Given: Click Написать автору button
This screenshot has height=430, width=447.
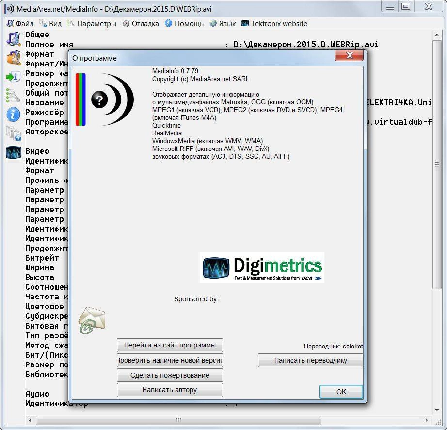Looking at the screenshot, I should coord(170,390).
